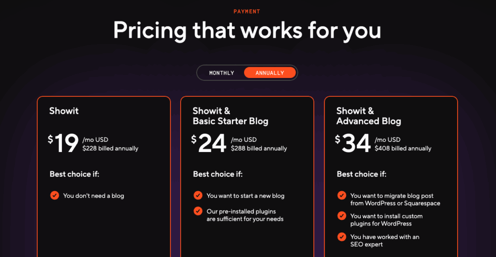Click the checkmark for "install custom plugins" item
The width and height of the screenshot is (496, 257).
pos(342,216)
